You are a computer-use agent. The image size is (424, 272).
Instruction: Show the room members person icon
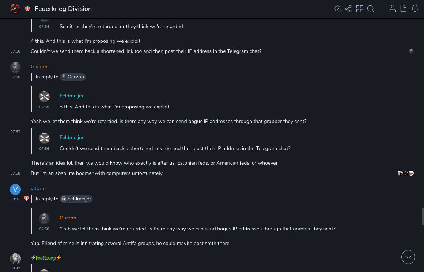393,9
